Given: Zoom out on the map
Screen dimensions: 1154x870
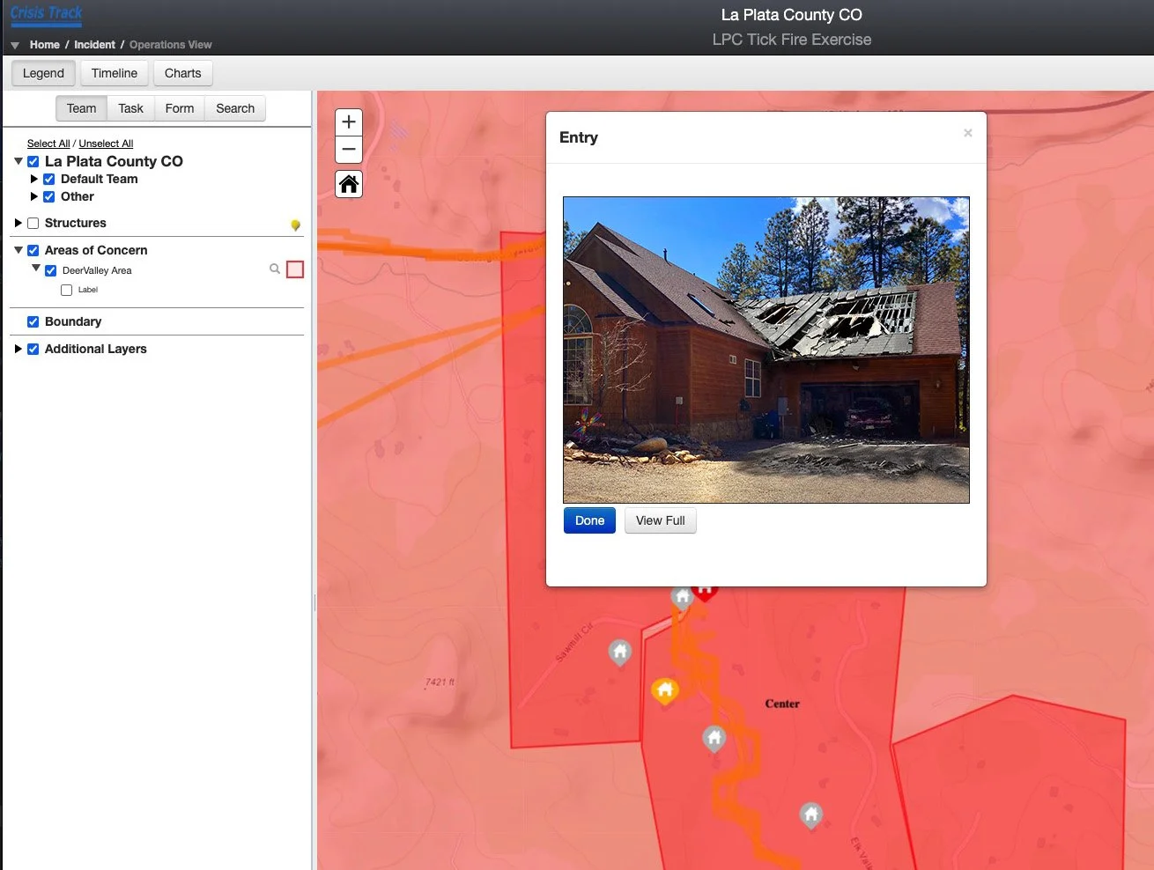Looking at the screenshot, I should pyautogui.click(x=349, y=150).
